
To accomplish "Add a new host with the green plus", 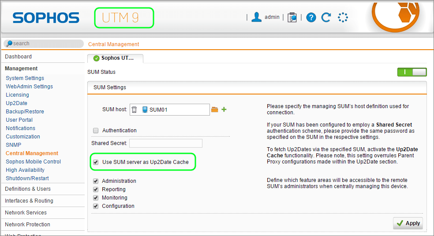I will point(224,109).
